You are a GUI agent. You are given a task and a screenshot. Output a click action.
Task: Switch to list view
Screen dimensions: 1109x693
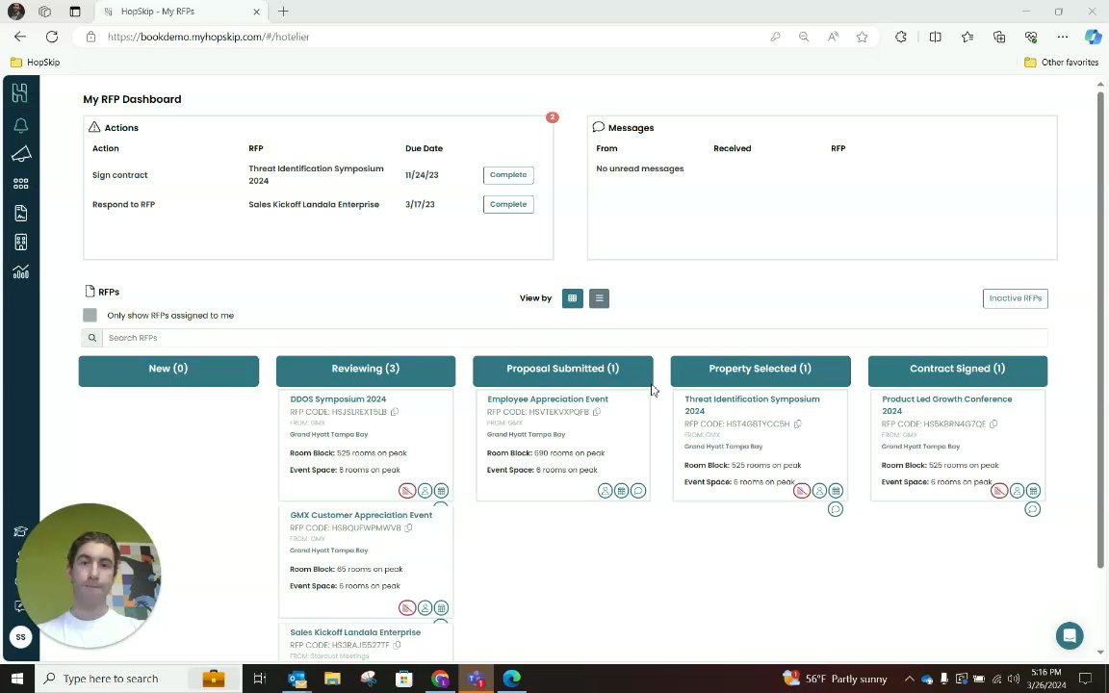point(599,298)
